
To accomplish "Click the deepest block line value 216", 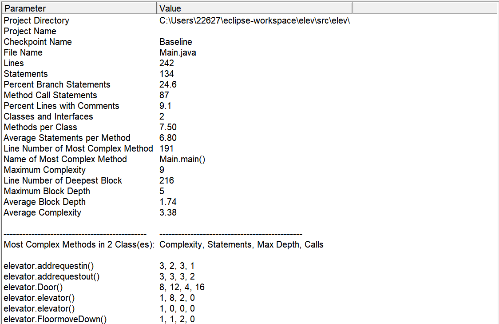I will pos(166,180).
